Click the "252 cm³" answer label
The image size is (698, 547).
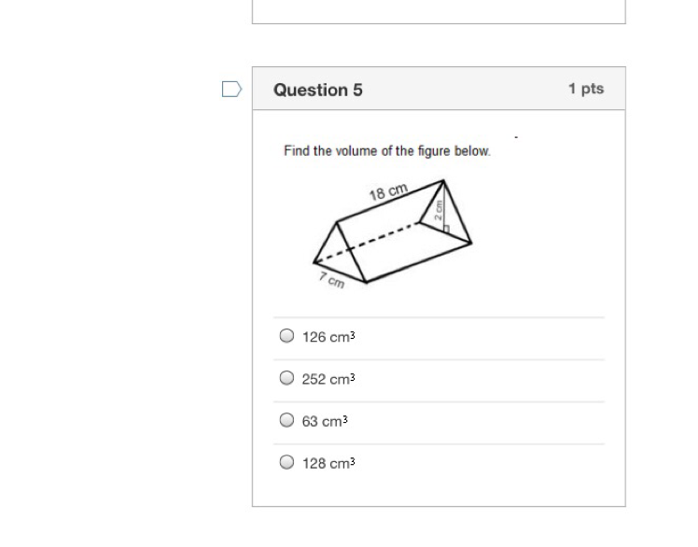pyautogui.click(x=328, y=379)
